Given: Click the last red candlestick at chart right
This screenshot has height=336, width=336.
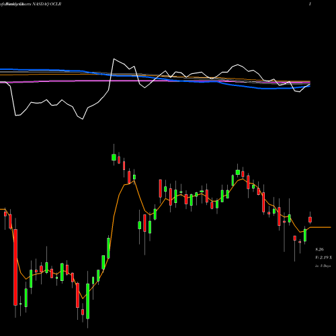Looking at the screenshot, I should pos(310,220).
